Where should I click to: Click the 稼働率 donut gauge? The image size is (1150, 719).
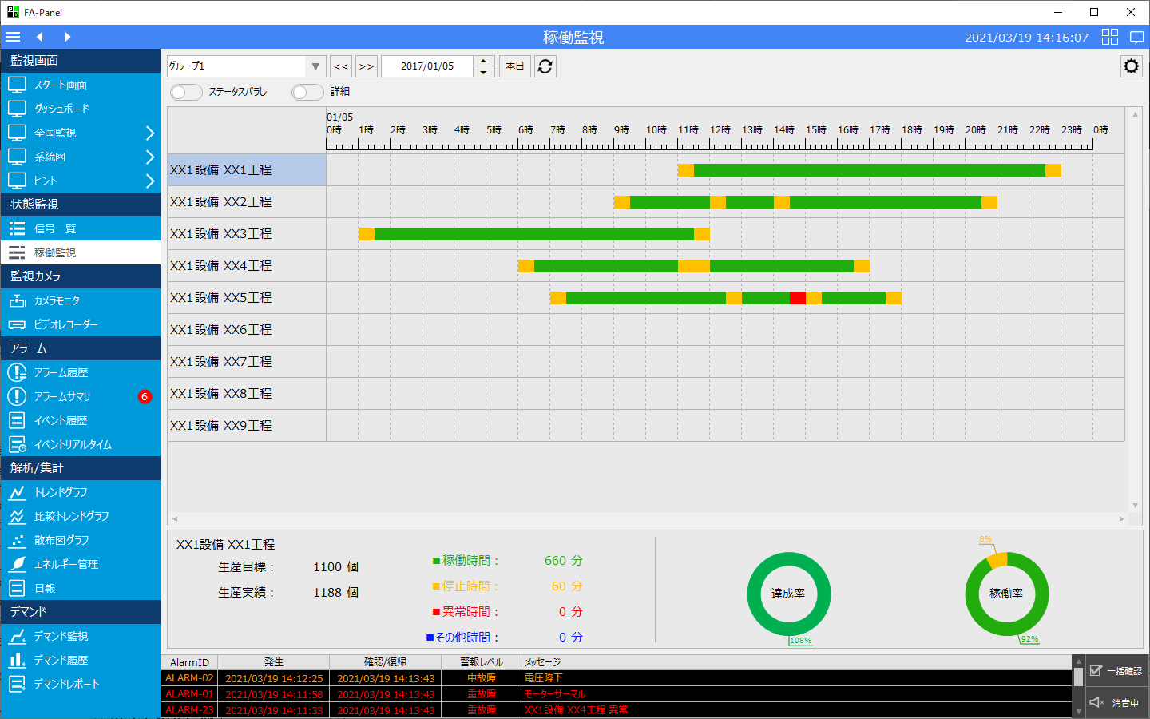pos(1006,594)
